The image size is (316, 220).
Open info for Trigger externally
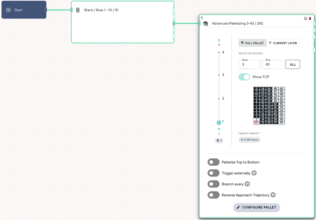pos(254,173)
